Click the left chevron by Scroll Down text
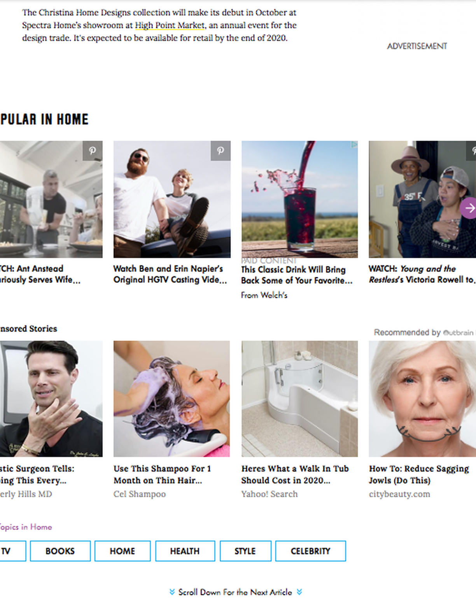 [x=172, y=592]
